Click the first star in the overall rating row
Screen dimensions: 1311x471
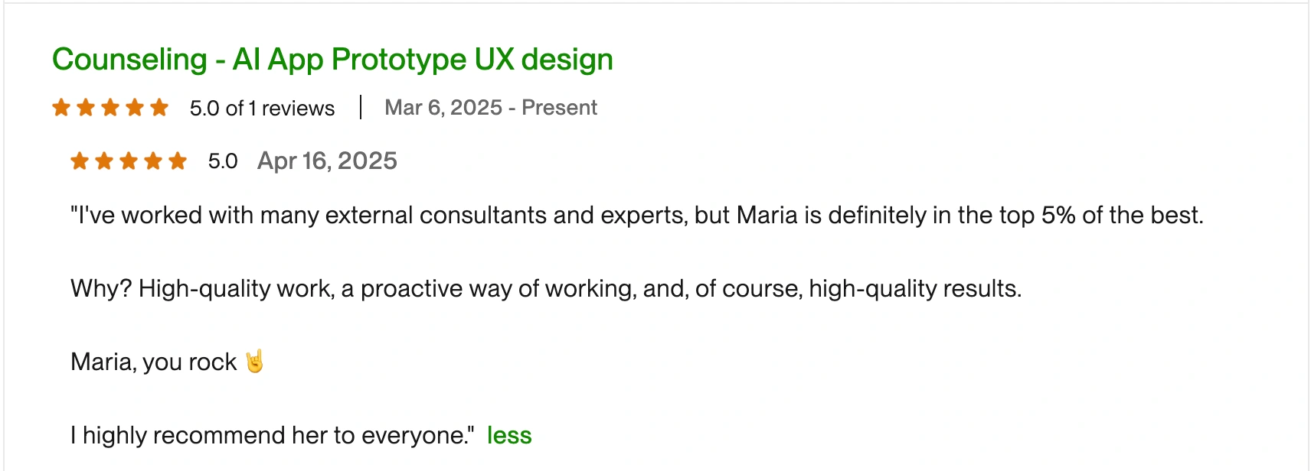61,108
